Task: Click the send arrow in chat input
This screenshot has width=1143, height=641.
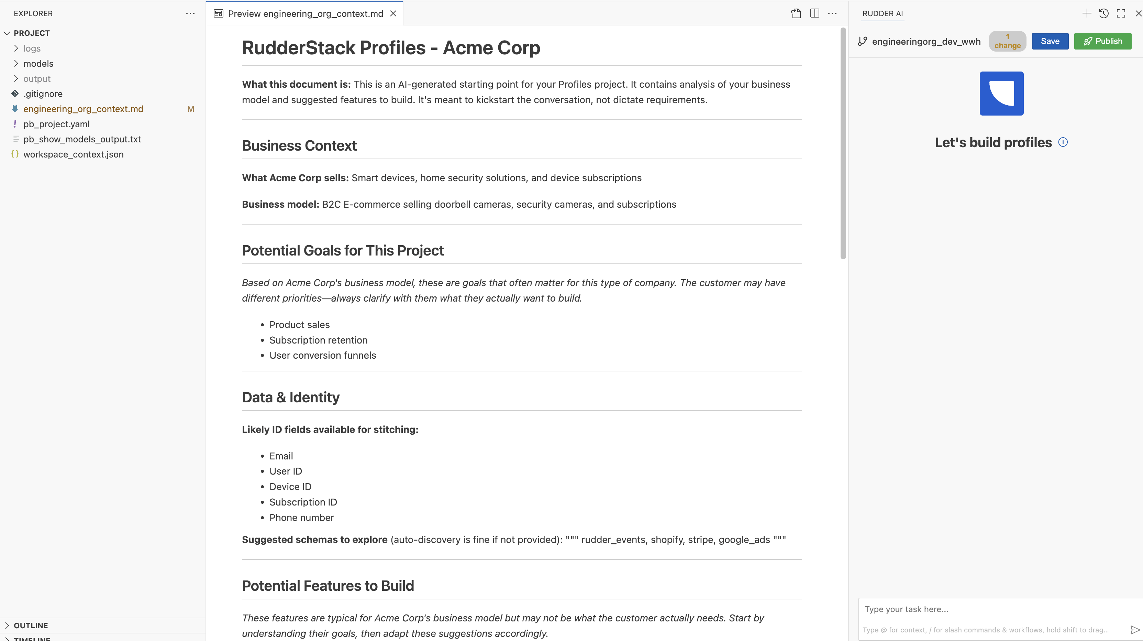Action: coord(1134,630)
